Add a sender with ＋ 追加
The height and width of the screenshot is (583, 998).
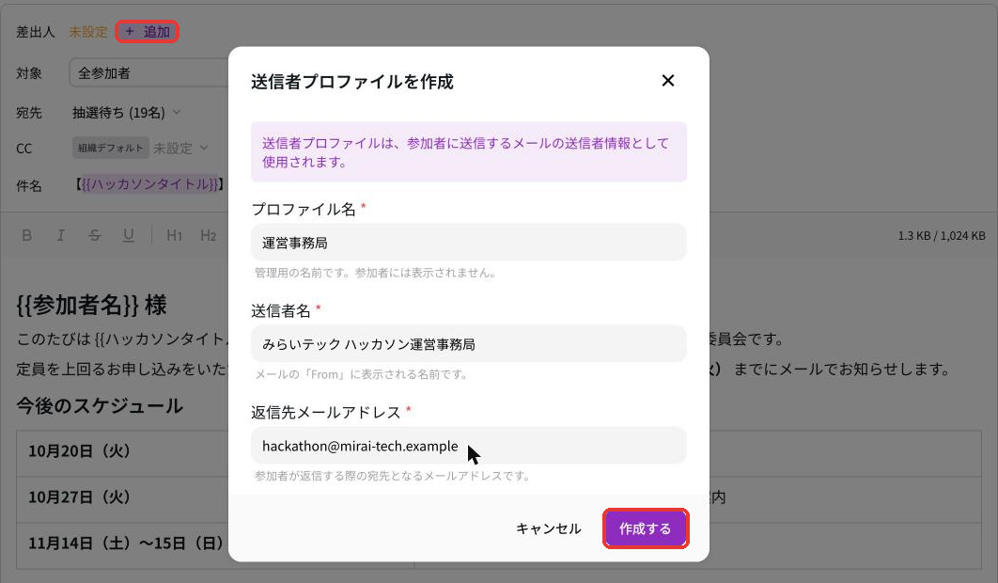(x=147, y=32)
